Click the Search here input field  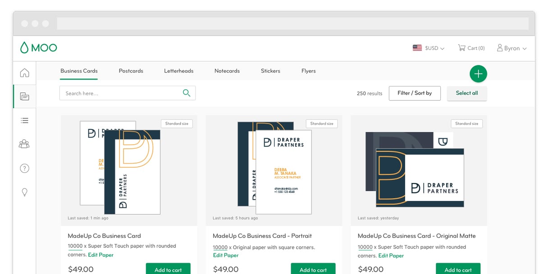pyautogui.click(x=119, y=93)
